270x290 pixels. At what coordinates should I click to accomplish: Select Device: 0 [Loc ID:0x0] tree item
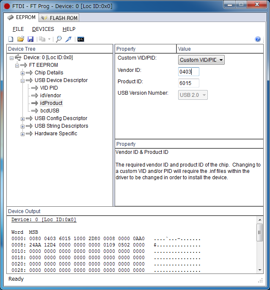48,57
